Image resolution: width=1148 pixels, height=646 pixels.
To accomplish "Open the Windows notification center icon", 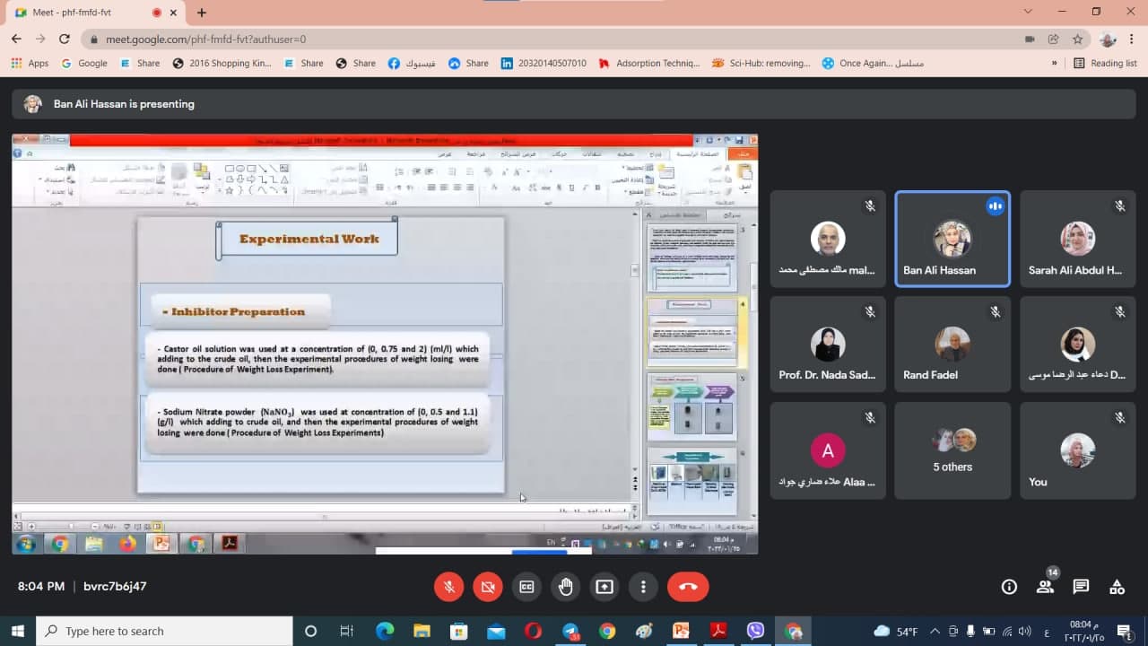I will tap(1126, 631).
